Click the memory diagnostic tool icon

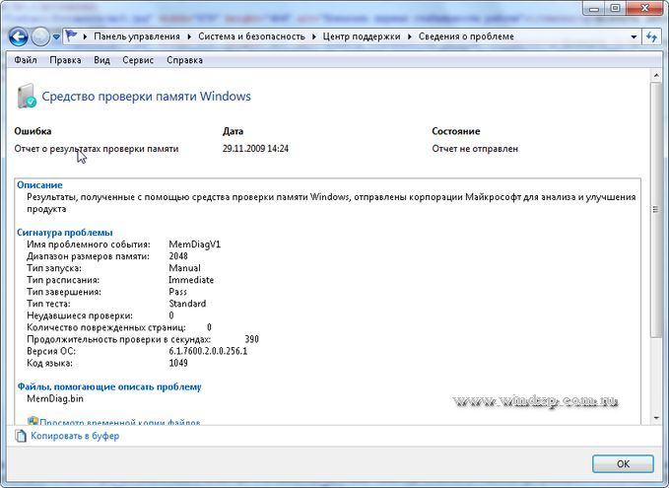[x=26, y=96]
